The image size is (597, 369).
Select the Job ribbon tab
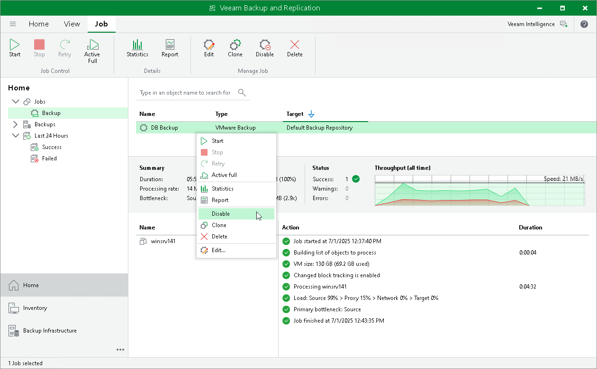pyautogui.click(x=101, y=24)
